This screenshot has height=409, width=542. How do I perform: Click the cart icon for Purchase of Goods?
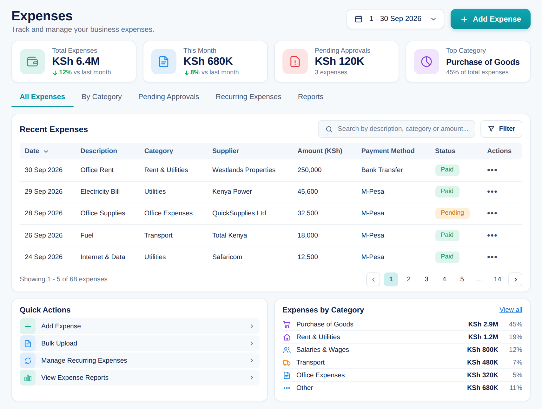pos(287,325)
